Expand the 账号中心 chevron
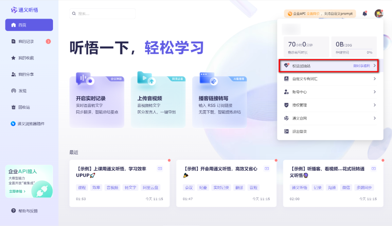The height and width of the screenshot is (226, 392). point(375,92)
